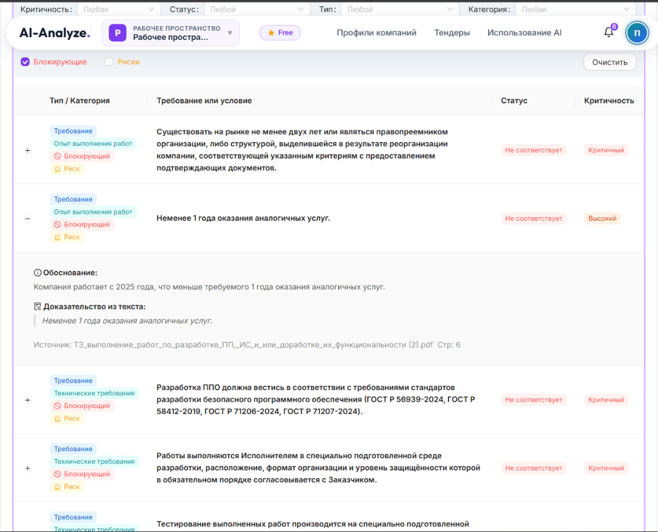658x532 pixels.
Task: Click Не соответствует status in Неменее 1 года row
Action: [533, 218]
